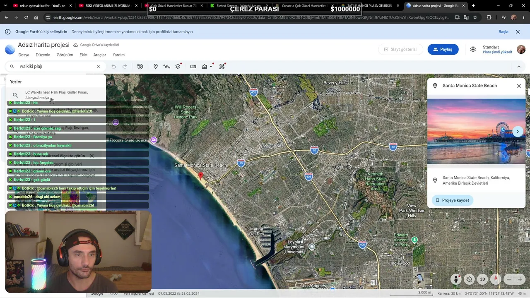Viewport: 530px width, 298px height.
Task: Open the dropdown arrow beside the landscape tool
Action: pyautogui.click(x=211, y=66)
